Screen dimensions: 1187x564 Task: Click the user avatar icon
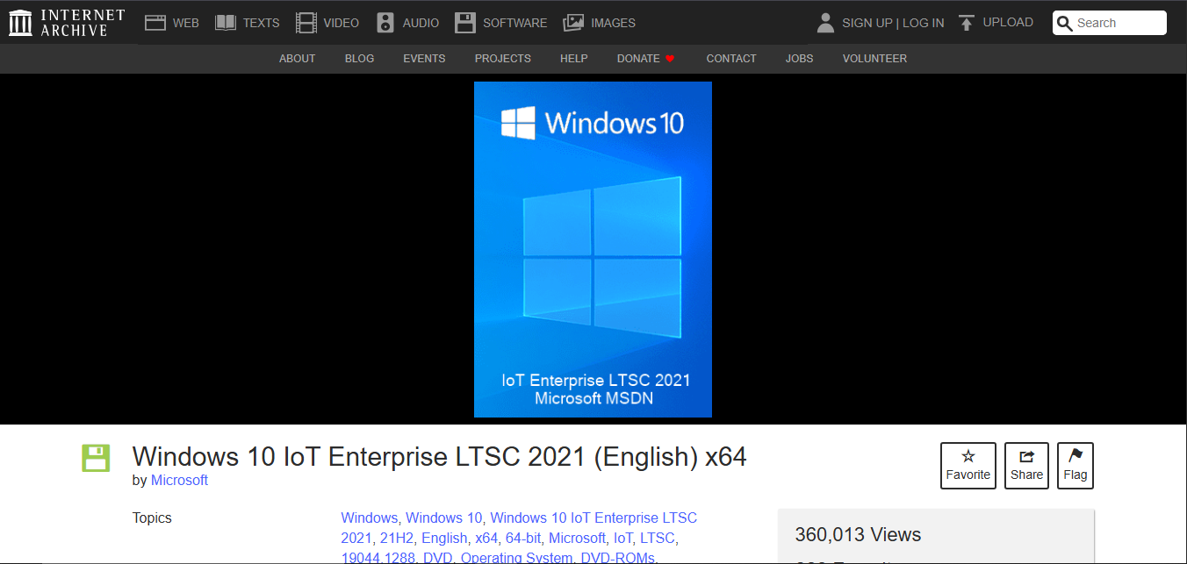(x=825, y=23)
